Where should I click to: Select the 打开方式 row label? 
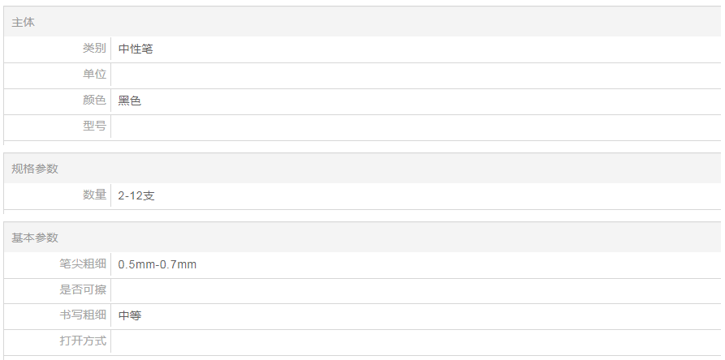[x=83, y=341]
